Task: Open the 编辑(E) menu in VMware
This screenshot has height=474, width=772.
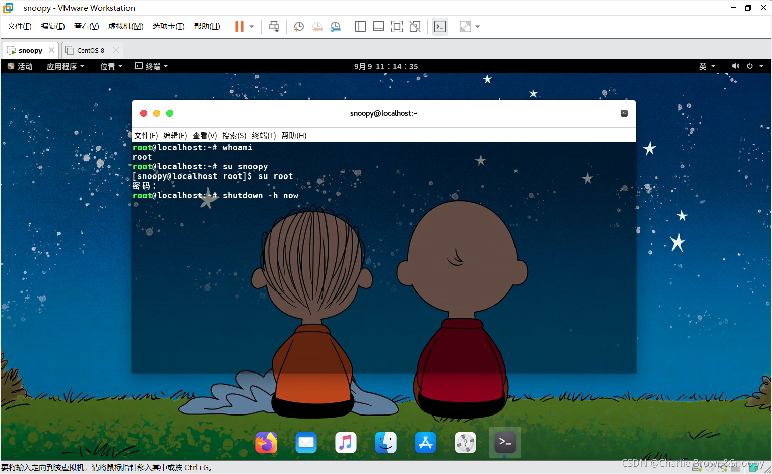Action: [53, 26]
